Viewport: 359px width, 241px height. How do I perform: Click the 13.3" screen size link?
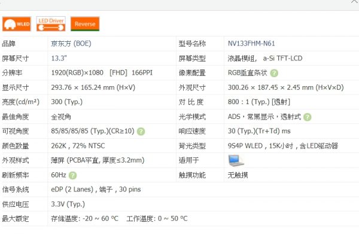(59, 58)
